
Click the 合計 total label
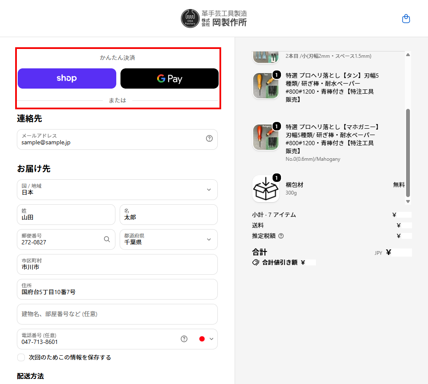point(259,252)
